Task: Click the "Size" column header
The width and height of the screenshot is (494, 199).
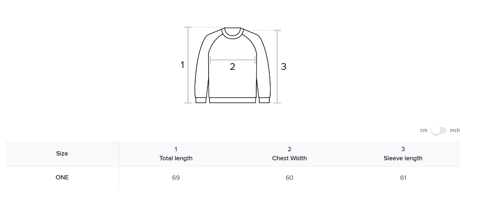Action: (62, 153)
